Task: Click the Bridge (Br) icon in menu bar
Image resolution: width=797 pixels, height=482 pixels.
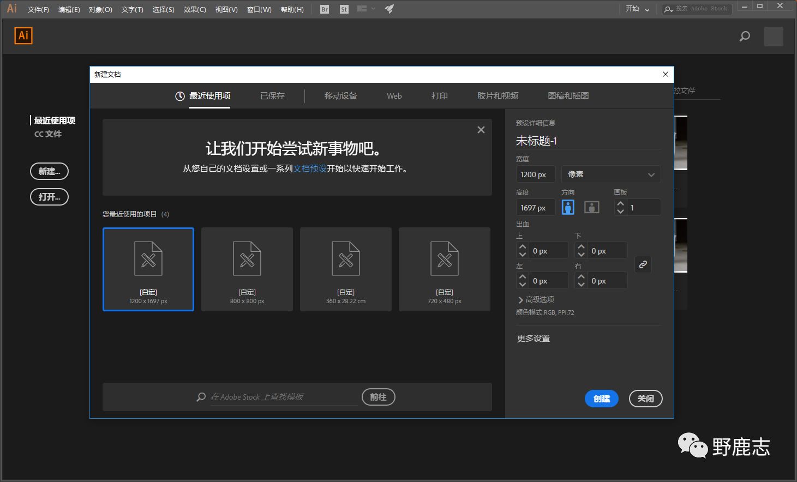Action: [325, 9]
